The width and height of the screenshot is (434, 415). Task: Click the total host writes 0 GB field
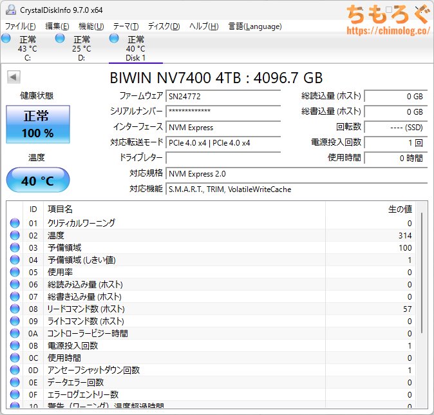396,111
